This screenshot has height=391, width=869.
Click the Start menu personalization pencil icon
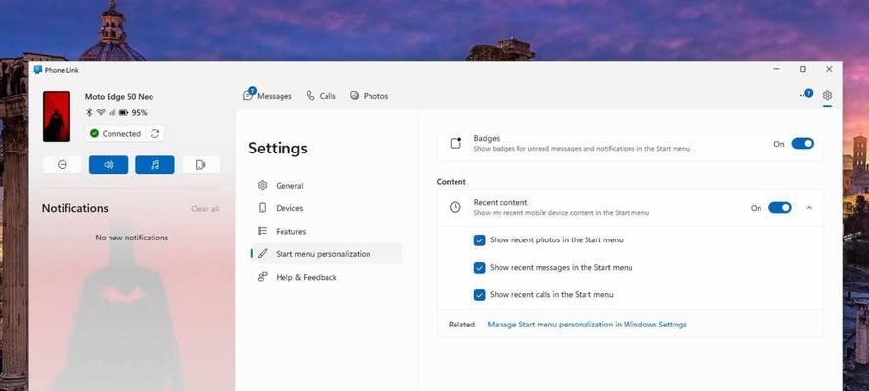[263, 253]
